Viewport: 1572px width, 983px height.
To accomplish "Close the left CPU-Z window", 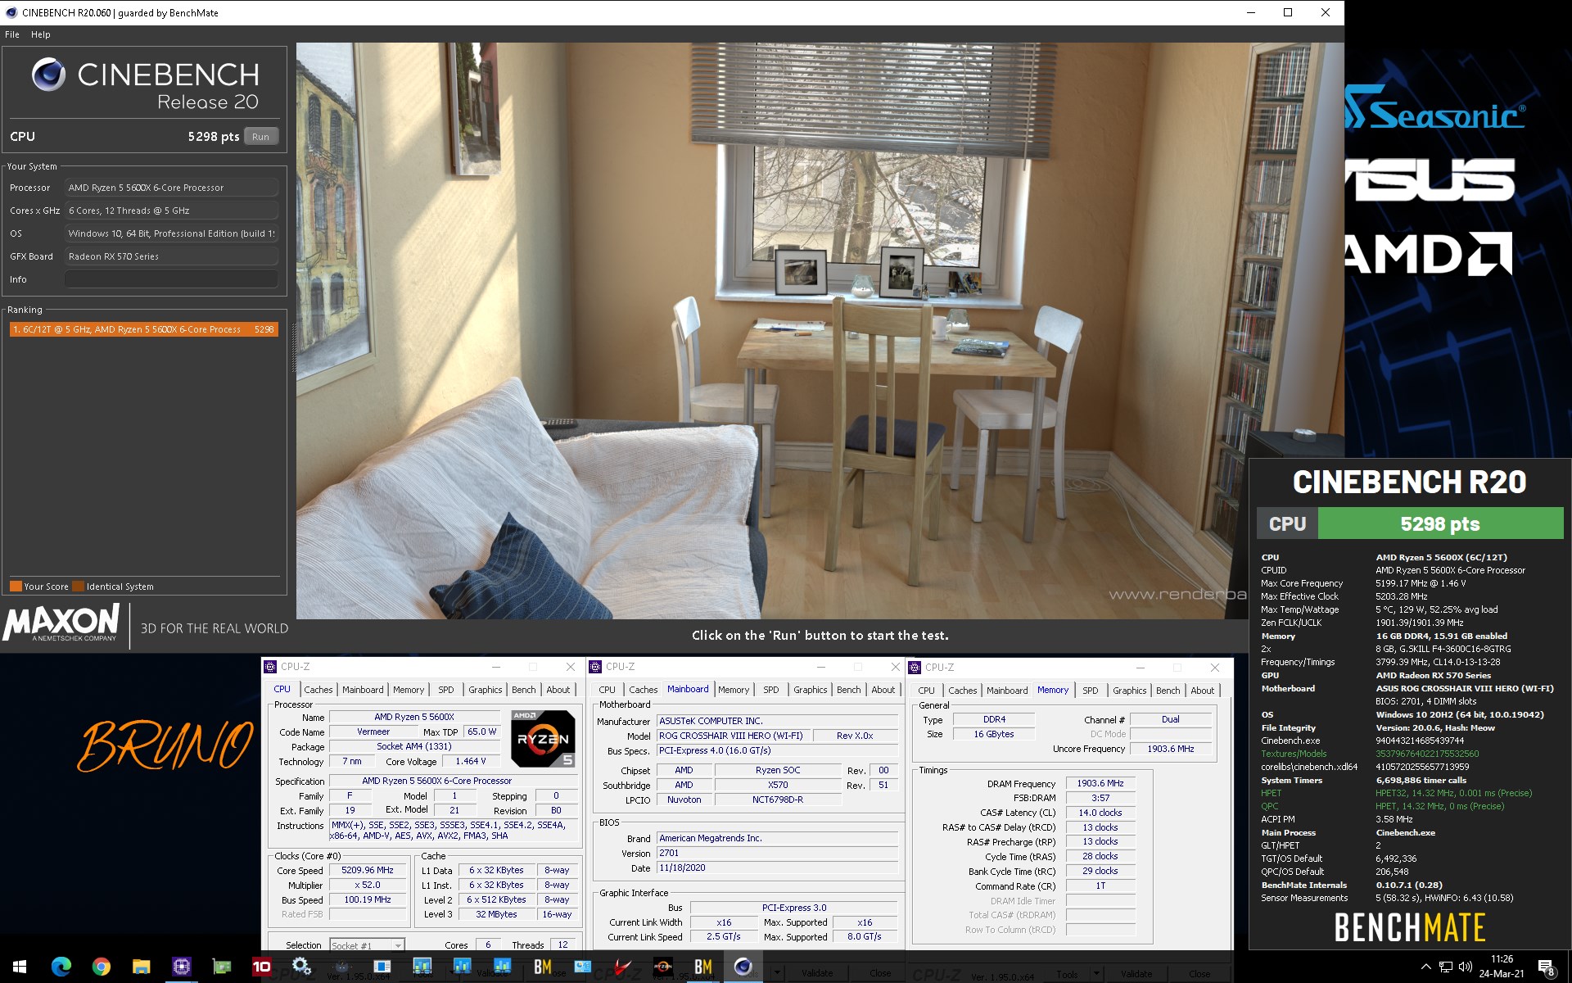I will (x=571, y=667).
